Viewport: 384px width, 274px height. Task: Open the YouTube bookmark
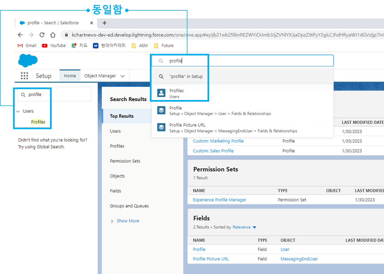coord(54,45)
